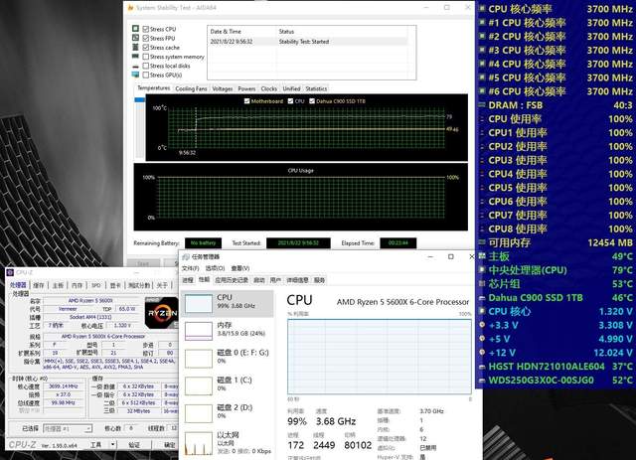Enable the Stress GPU(s) checkbox
The height and width of the screenshot is (460, 636).
[x=146, y=75]
